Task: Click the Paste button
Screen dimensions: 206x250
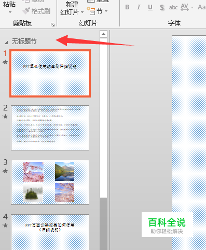Action: click(x=9, y=4)
